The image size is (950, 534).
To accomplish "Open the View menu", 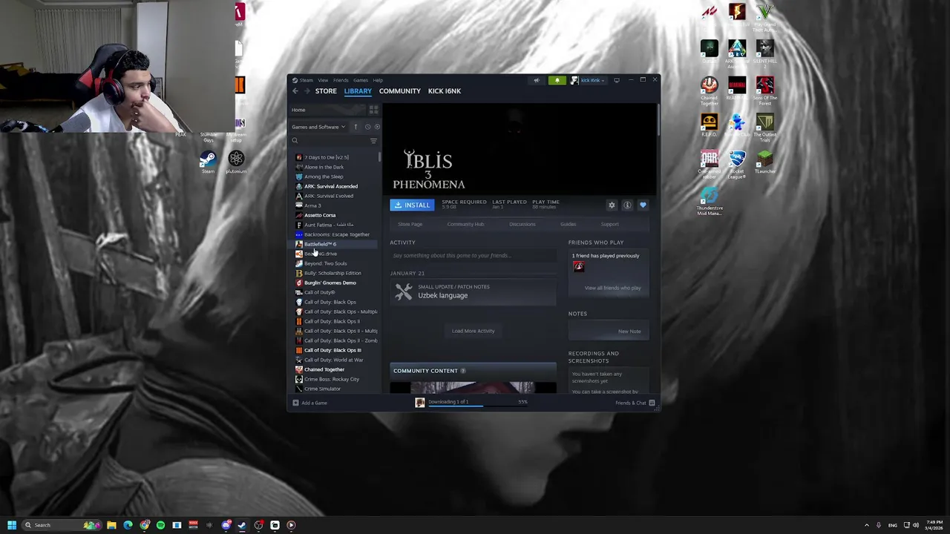I will point(323,80).
